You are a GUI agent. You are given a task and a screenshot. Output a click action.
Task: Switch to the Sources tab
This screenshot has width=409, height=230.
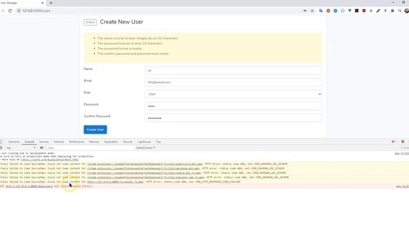tap(44, 142)
